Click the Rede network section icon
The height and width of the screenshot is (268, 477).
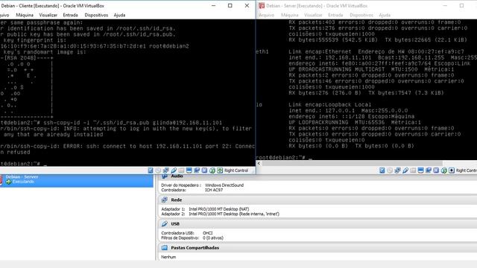tap(165, 200)
